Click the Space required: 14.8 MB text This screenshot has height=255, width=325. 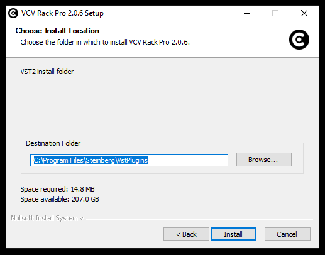57,189
